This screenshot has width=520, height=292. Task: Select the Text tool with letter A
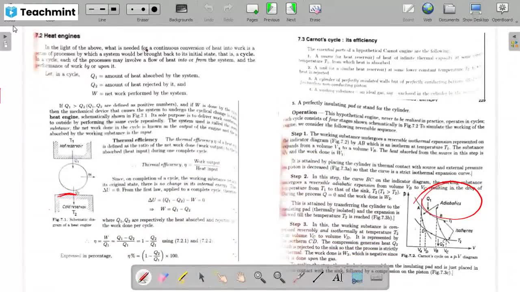(338, 277)
